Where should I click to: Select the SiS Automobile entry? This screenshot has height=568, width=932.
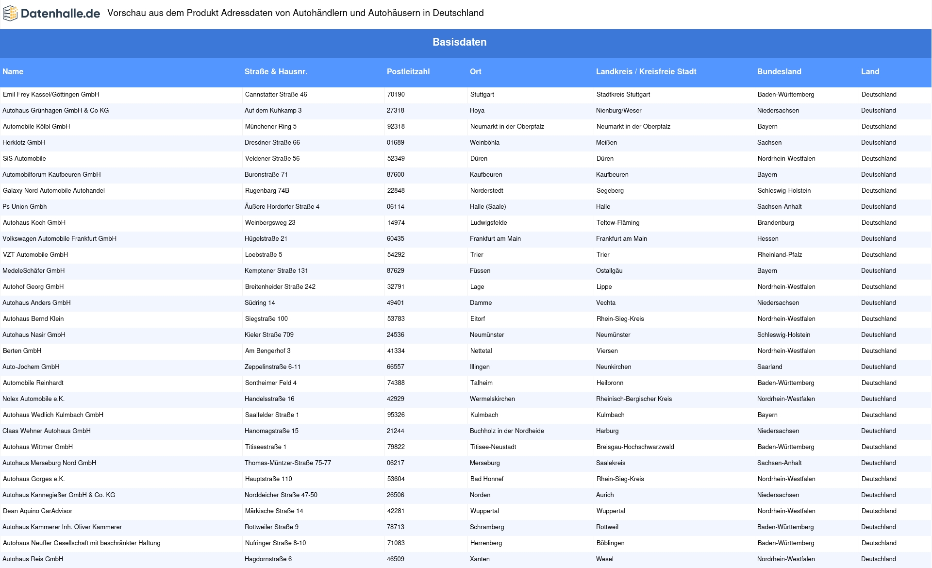click(24, 159)
